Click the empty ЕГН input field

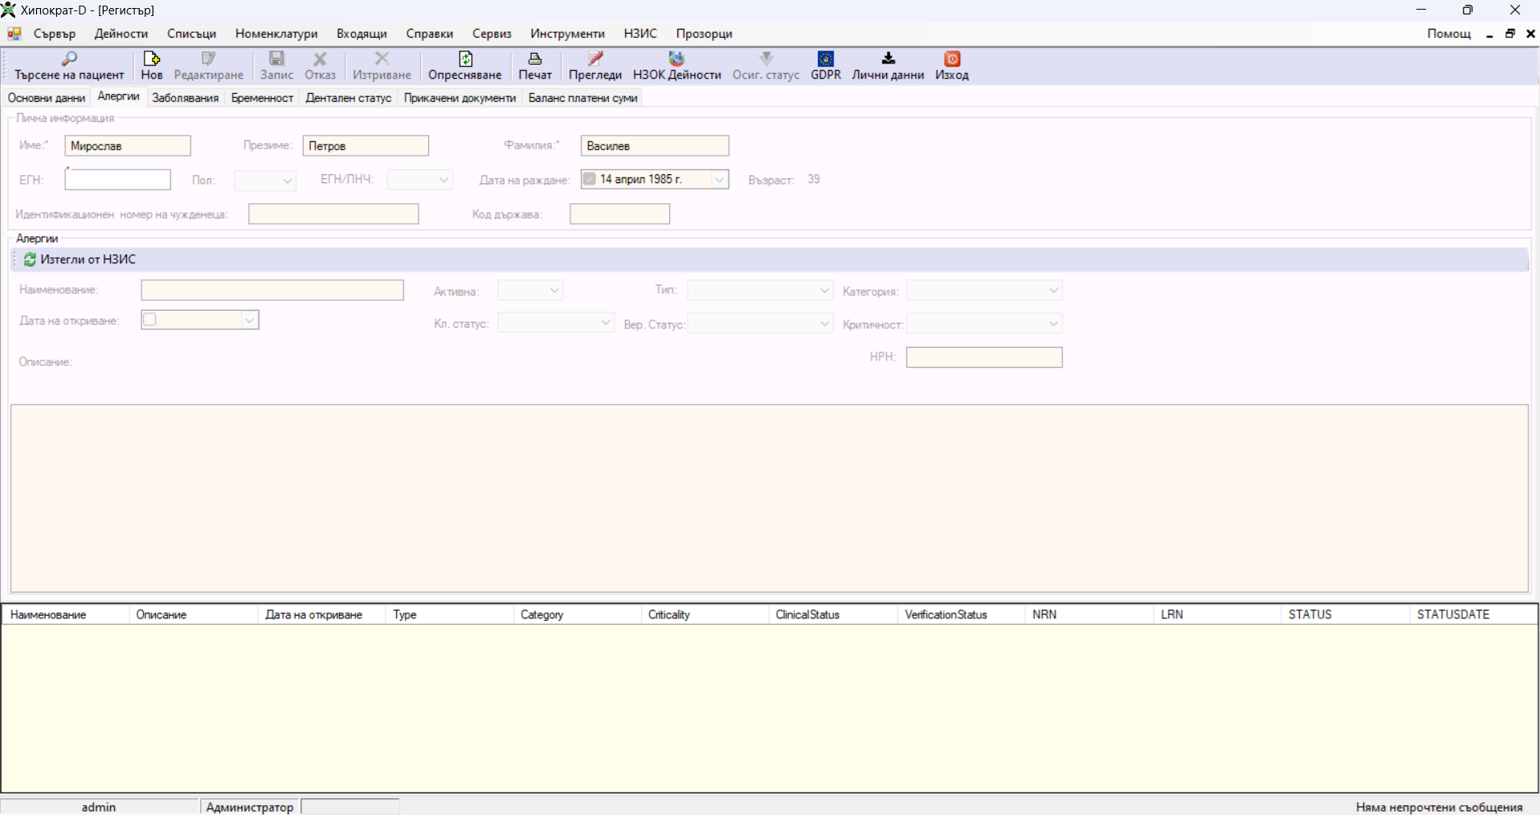(x=118, y=179)
